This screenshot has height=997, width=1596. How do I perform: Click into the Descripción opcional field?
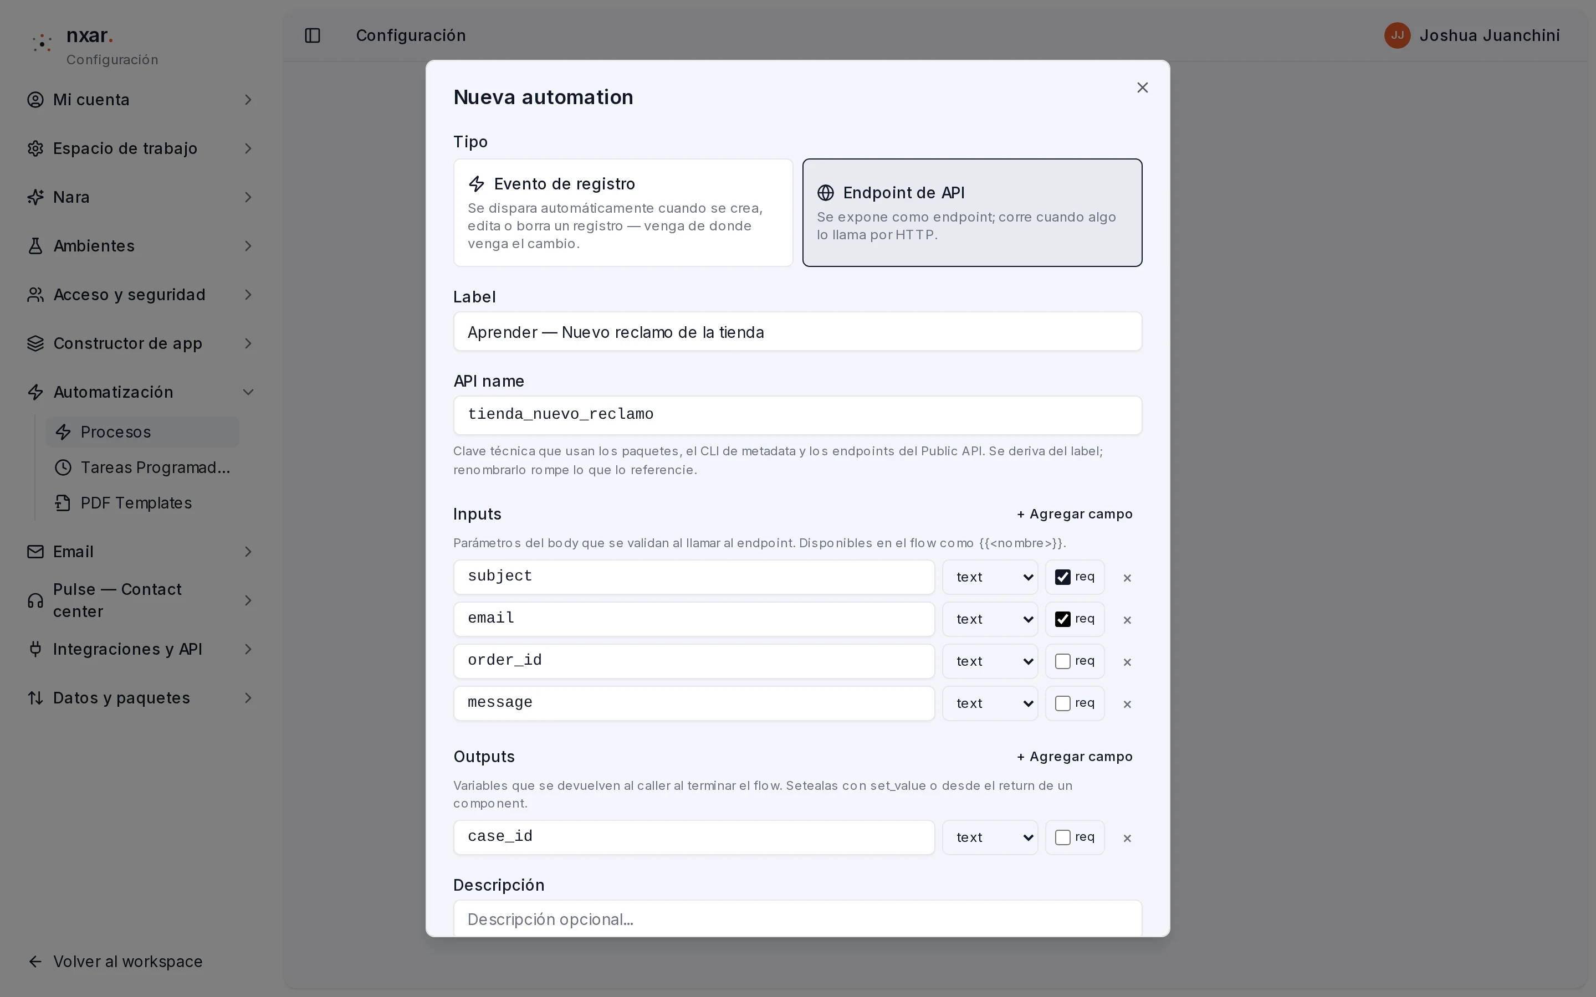pos(797,918)
